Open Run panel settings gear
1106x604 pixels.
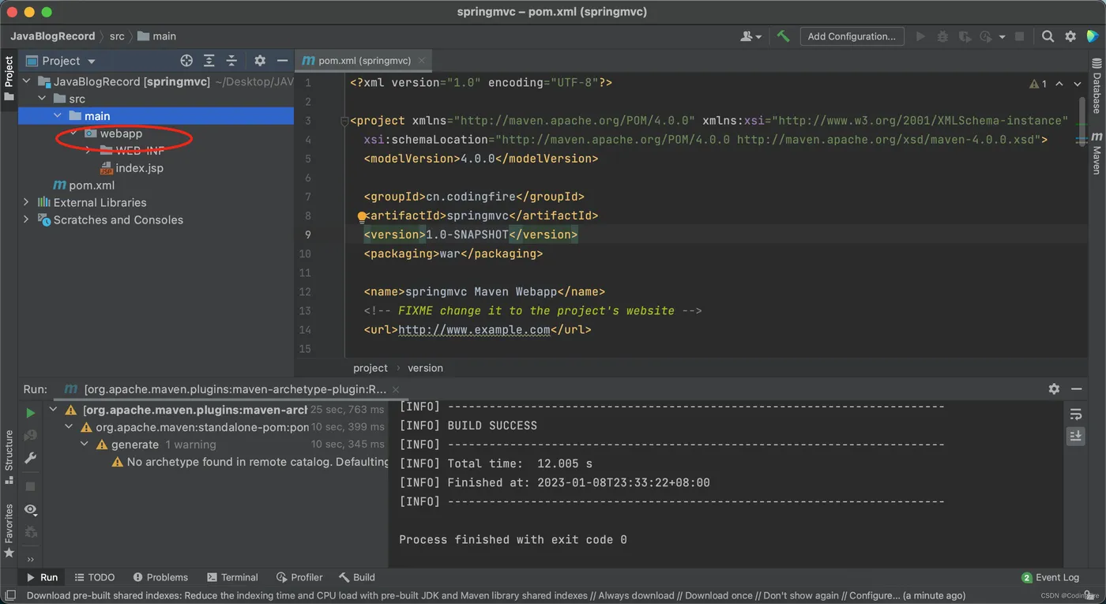tap(1054, 389)
